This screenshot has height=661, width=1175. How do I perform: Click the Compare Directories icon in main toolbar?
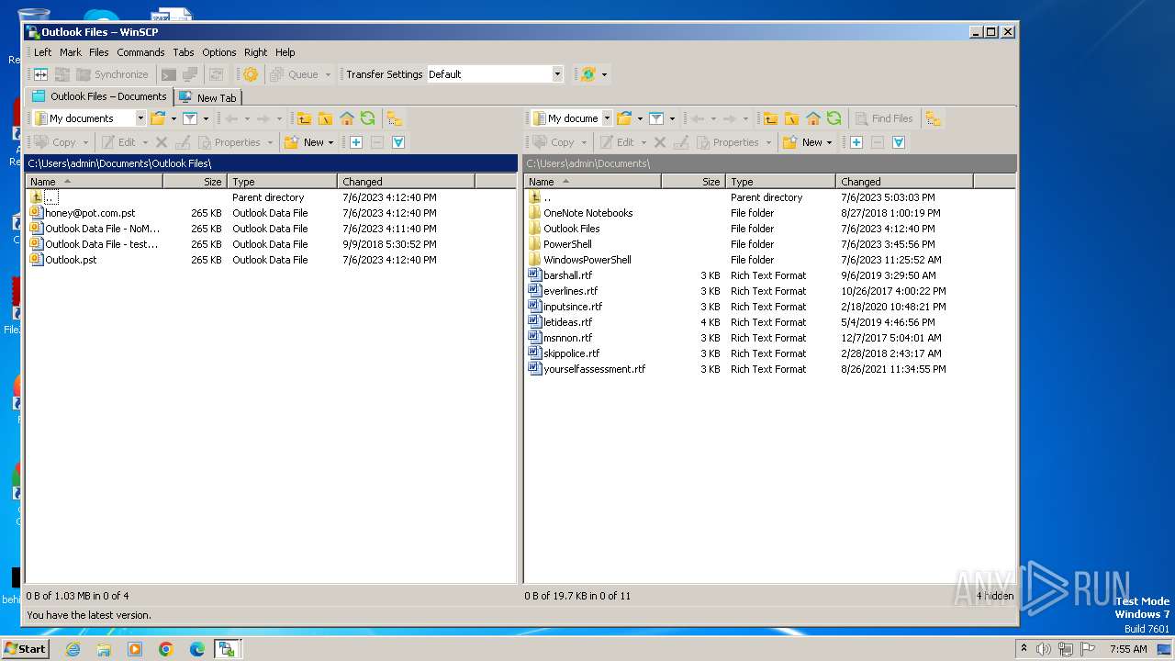(x=40, y=74)
